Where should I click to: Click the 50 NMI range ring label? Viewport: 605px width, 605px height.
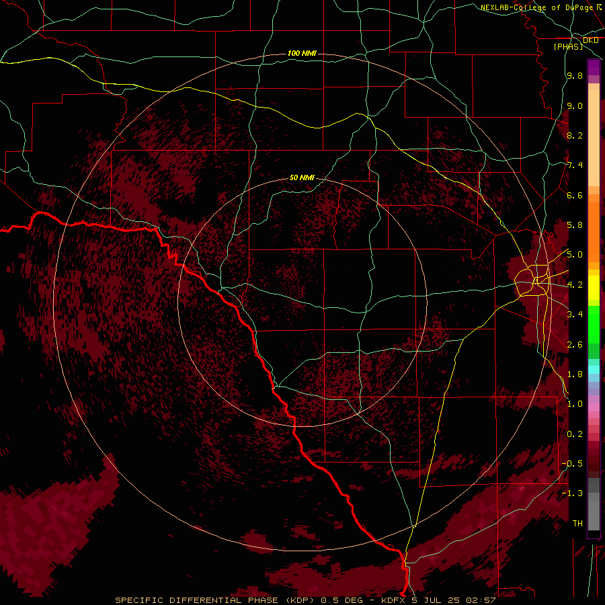[302, 177]
